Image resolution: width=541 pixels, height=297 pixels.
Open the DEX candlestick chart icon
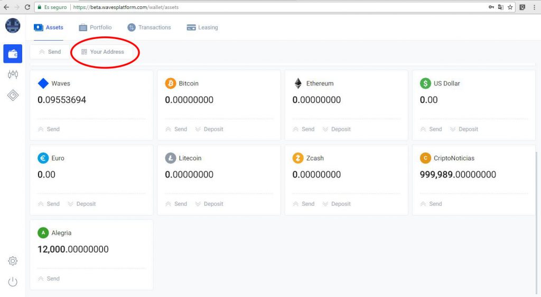pyautogui.click(x=13, y=74)
